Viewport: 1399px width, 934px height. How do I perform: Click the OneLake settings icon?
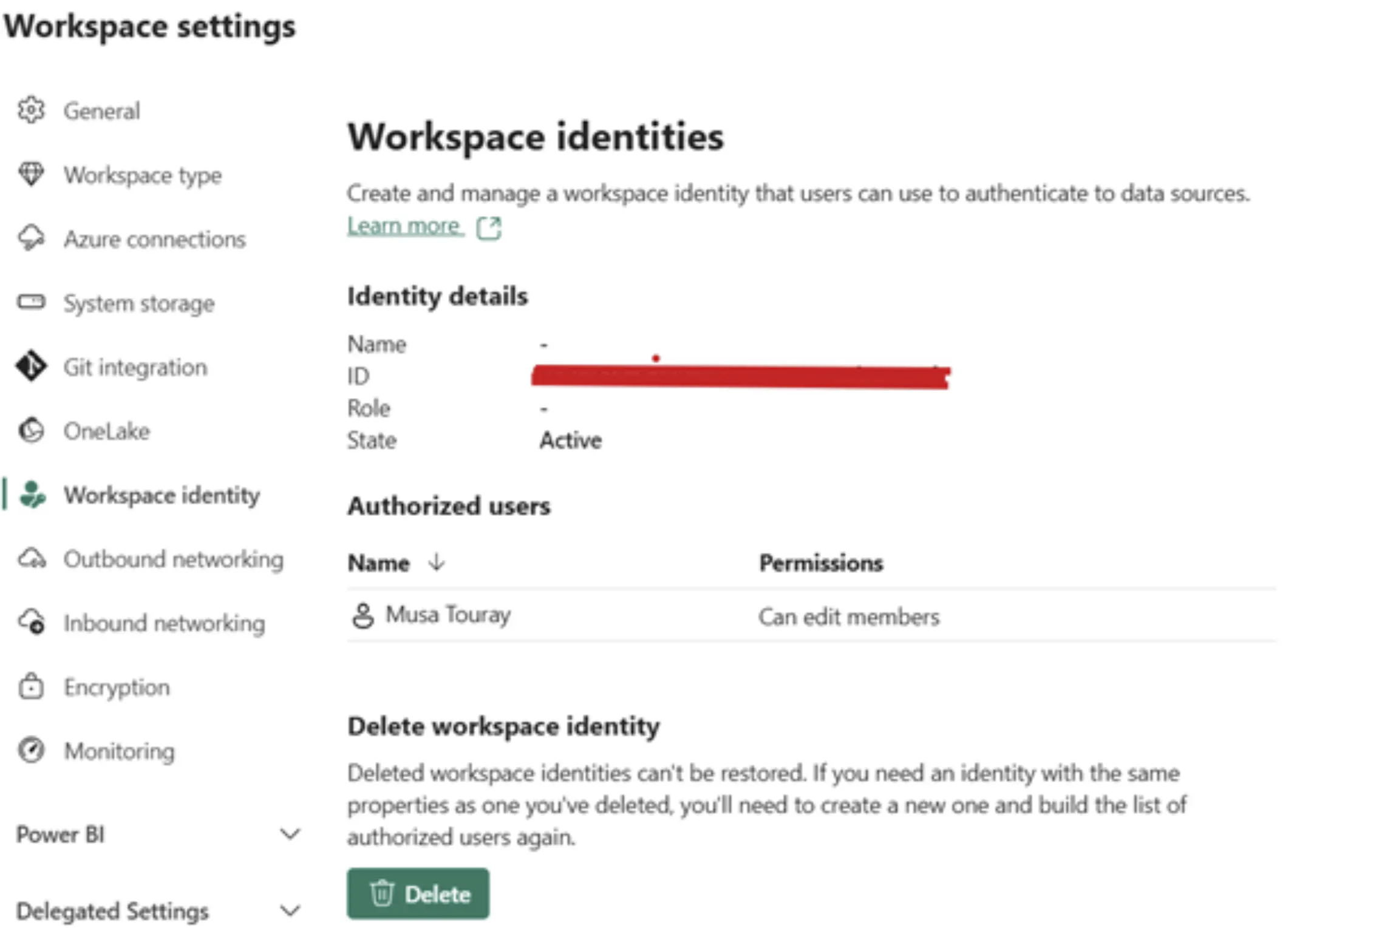32,430
